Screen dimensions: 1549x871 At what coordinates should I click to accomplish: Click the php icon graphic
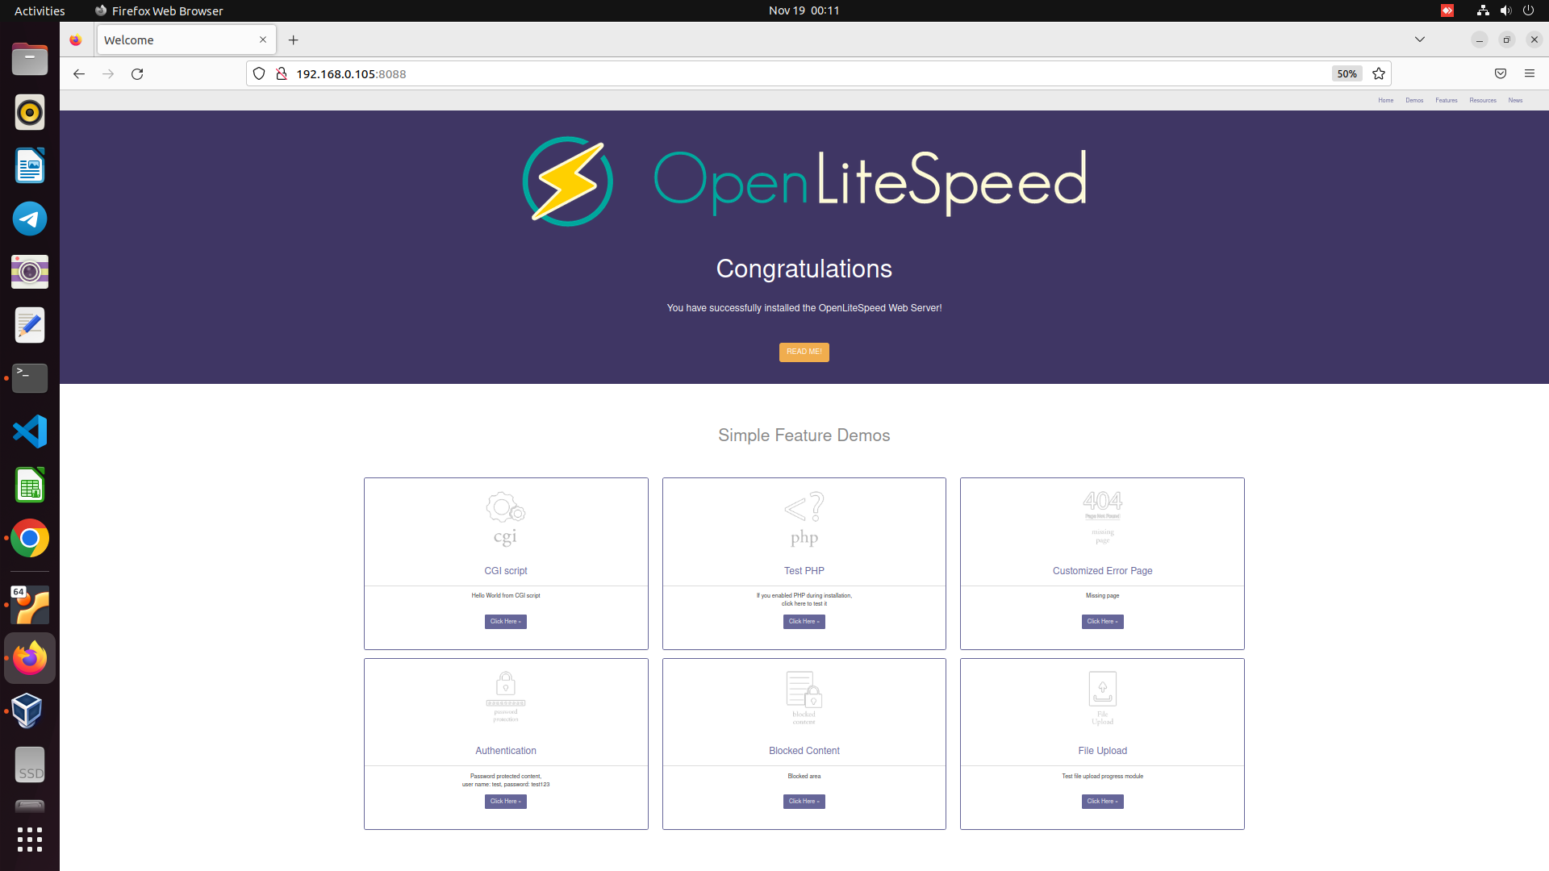pyautogui.click(x=804, y=519)
